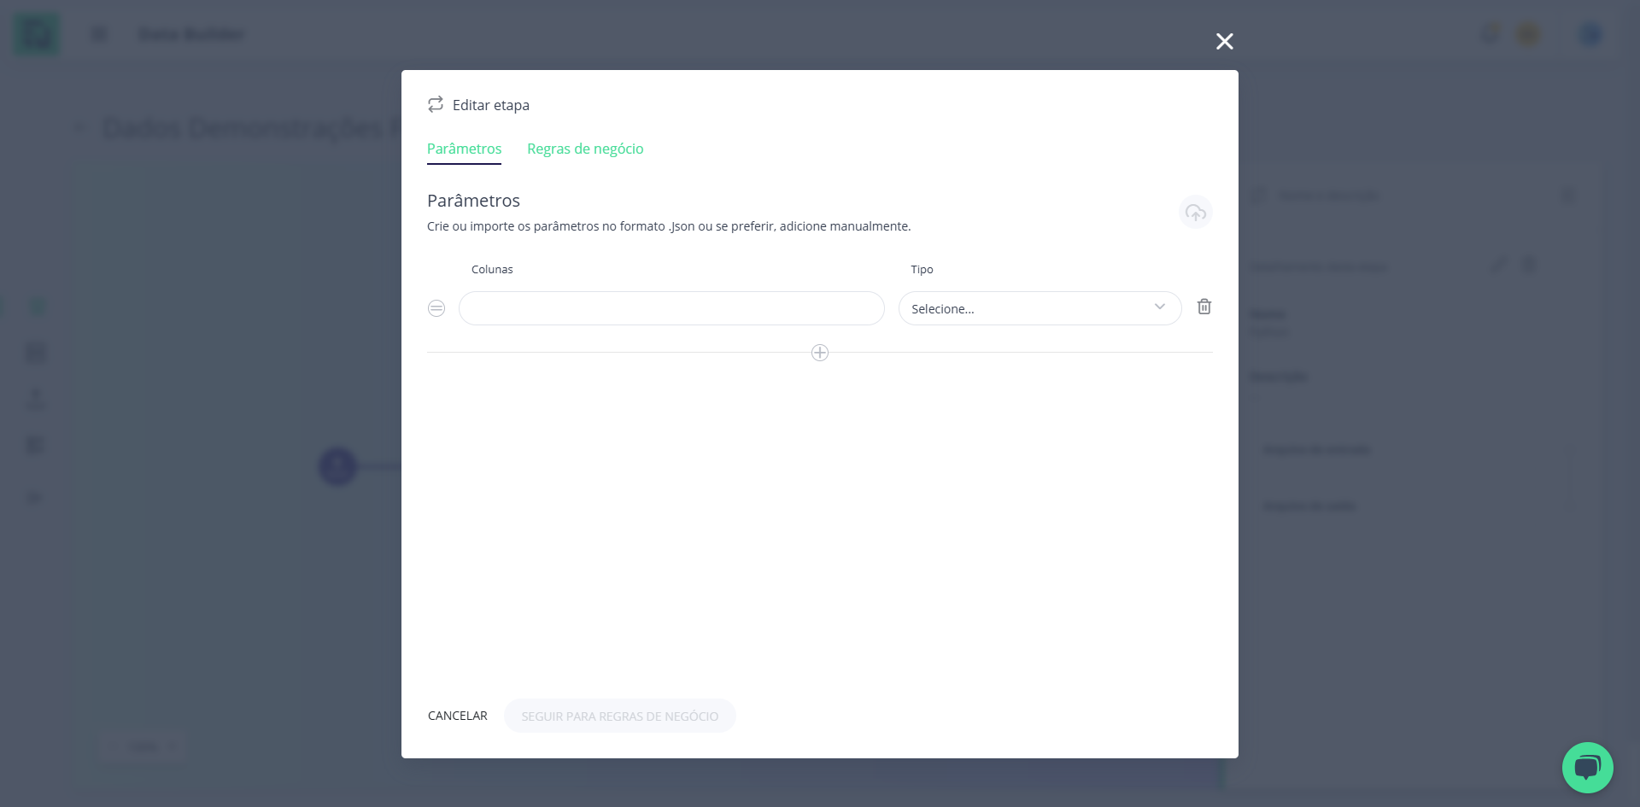Screen dimensions: 1640x807
Task: Grab the row reorder handle icon
Action: point(436,308)
